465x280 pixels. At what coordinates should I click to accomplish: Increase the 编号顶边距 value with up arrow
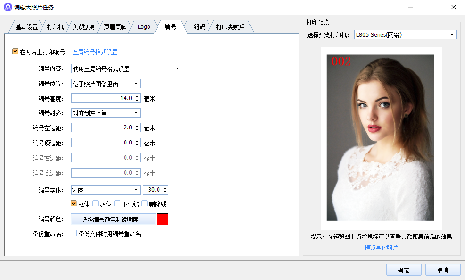tap(137, 141)
